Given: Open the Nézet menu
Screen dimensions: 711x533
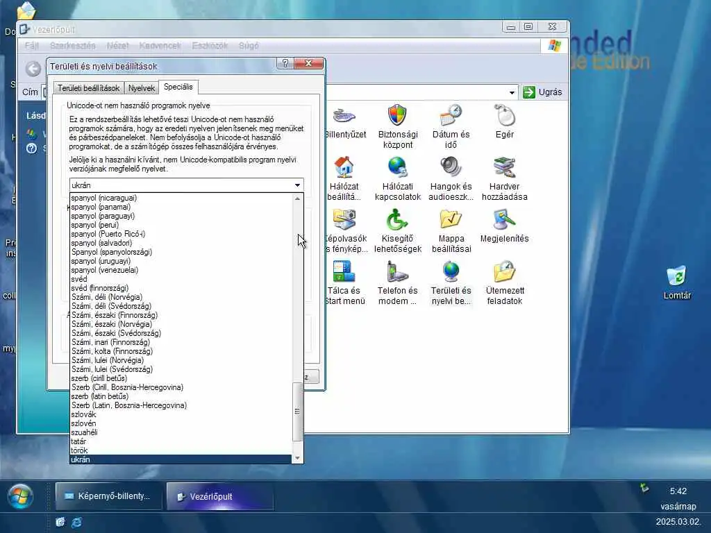Looking at the screenshot, I should pos(117,46).
